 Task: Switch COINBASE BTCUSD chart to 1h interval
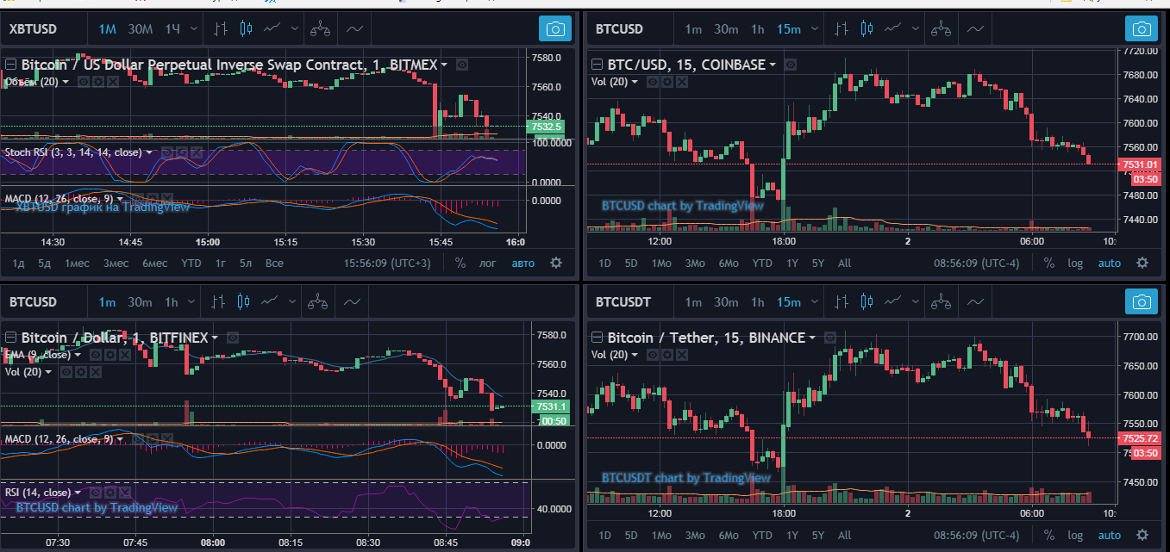757,28
